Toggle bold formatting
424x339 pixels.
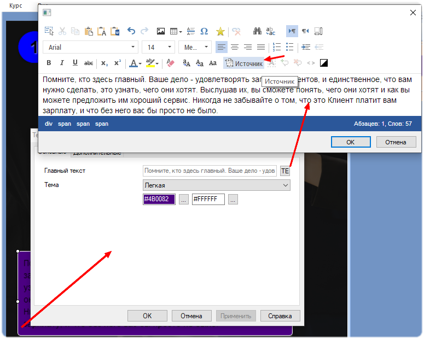click(49, 63)
